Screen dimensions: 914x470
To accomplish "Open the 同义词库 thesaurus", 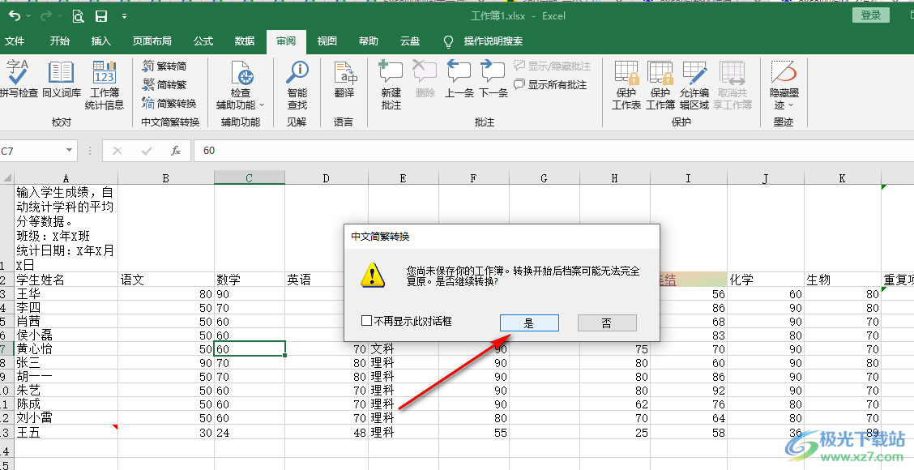I will [x=62, y=79].
